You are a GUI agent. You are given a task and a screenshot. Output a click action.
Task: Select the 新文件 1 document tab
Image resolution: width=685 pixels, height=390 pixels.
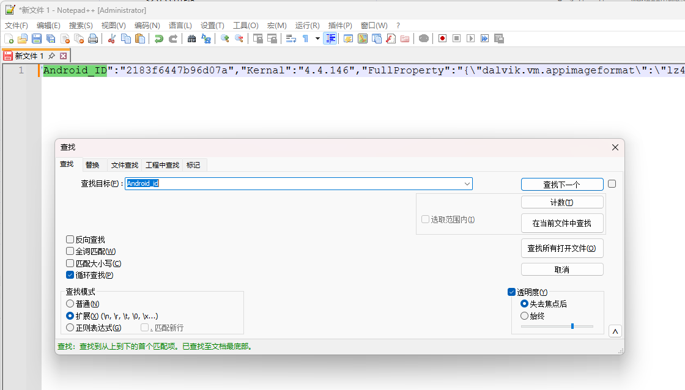pos(29,56)
